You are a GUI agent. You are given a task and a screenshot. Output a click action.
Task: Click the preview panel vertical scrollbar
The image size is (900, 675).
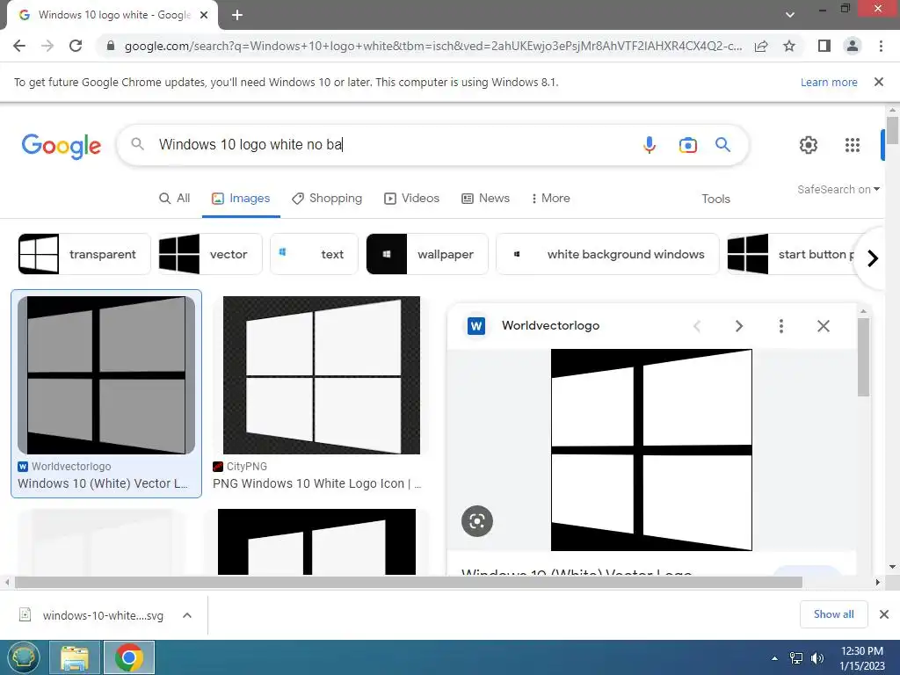coord(863,357)
